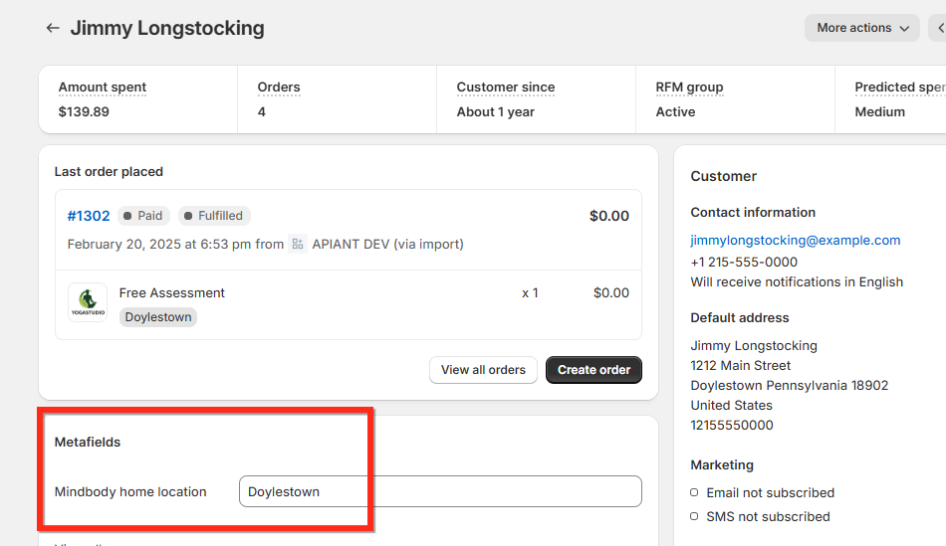Click the Customer since metric label
This screenshot has height=546, width=946.
click(506, 88)
